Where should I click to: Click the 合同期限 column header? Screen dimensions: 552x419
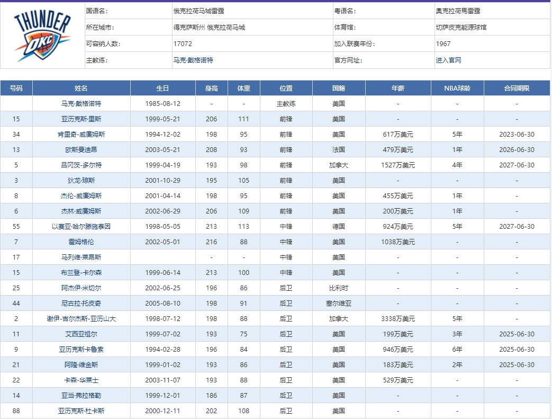click(517, 88)
